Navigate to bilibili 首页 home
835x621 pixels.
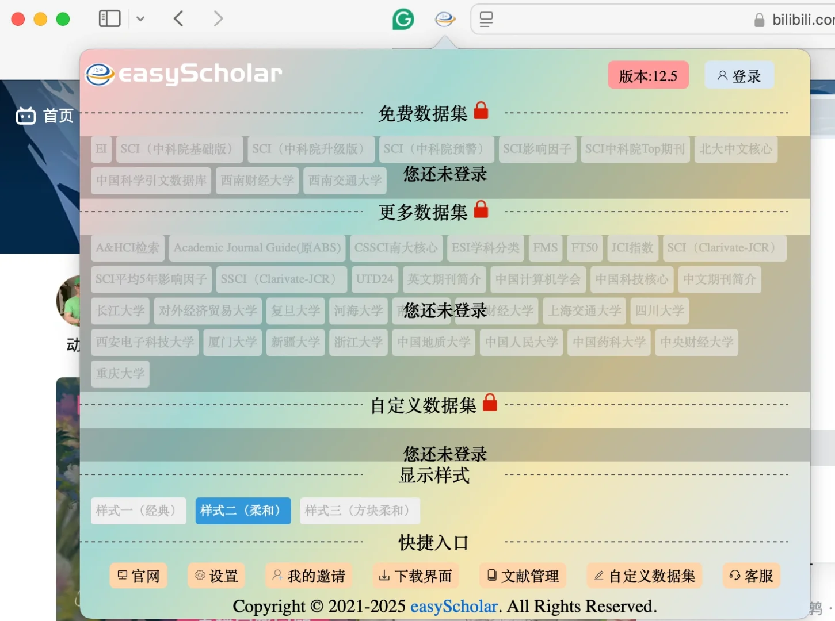tap(44, 115)
